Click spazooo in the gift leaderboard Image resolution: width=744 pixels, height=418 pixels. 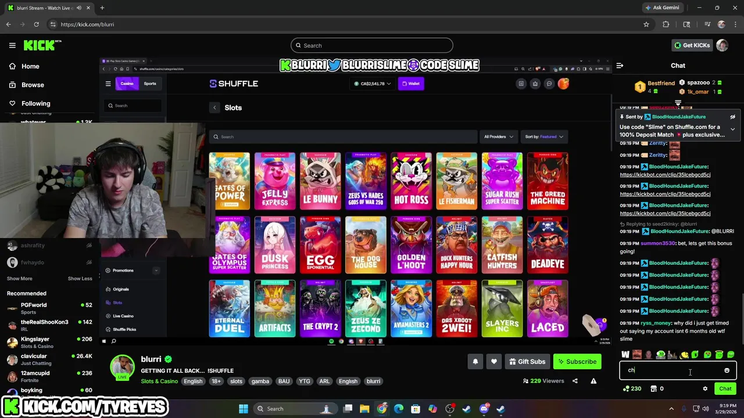coord(698,83)
